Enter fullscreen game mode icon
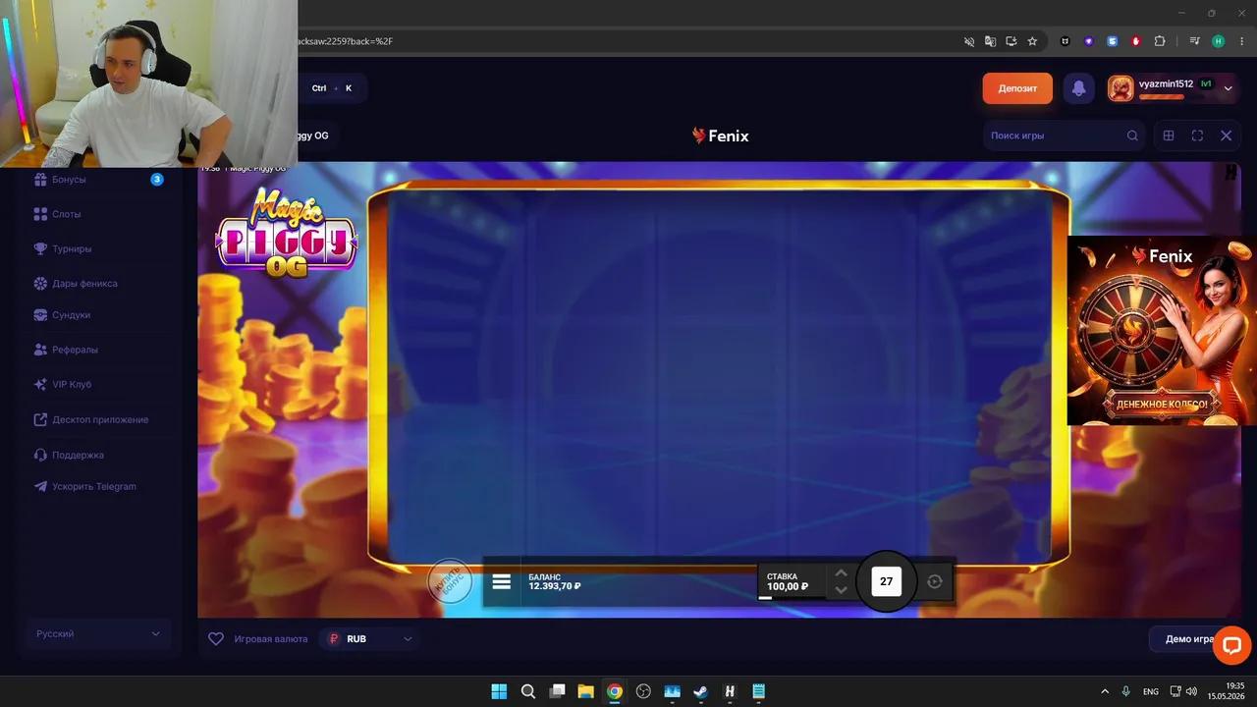The height and width of the screenshot is (707, 1257). click(x=1197, y=136)
